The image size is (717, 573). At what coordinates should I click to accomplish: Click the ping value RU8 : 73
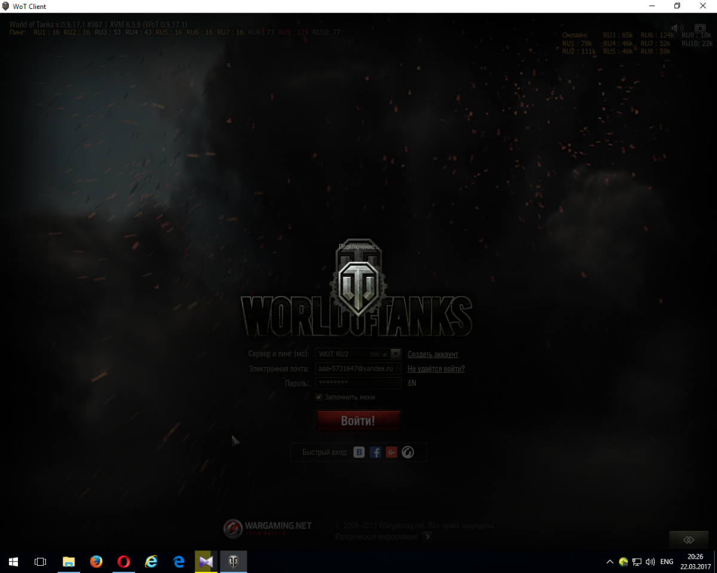coord(261,32)
